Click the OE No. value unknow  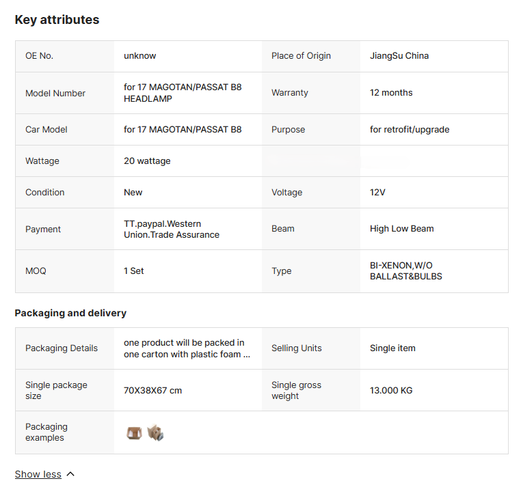coord(139,56)
